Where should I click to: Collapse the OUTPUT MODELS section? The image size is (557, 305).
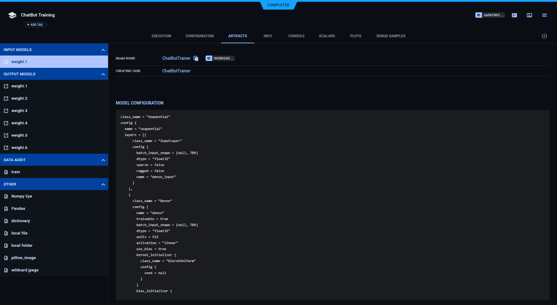[104, 74]
